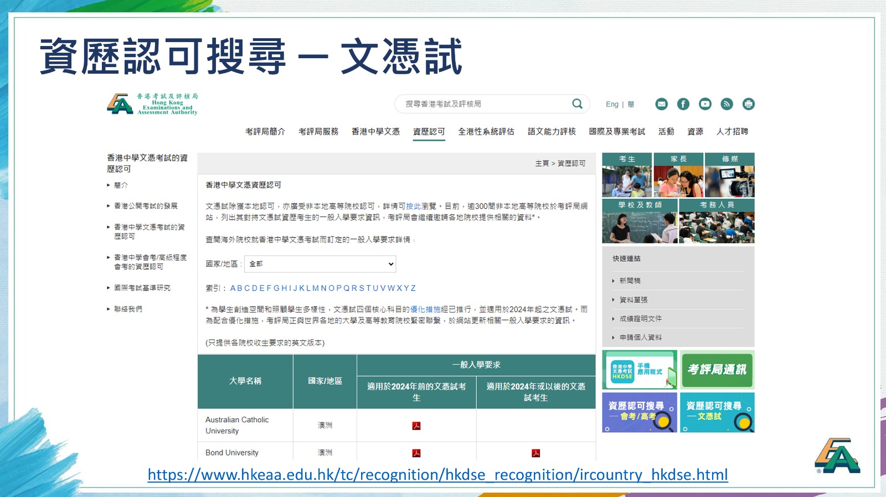Select 資歷認可 in navigation menu
This screenshot has height=497, width=886.
point(429,132)
